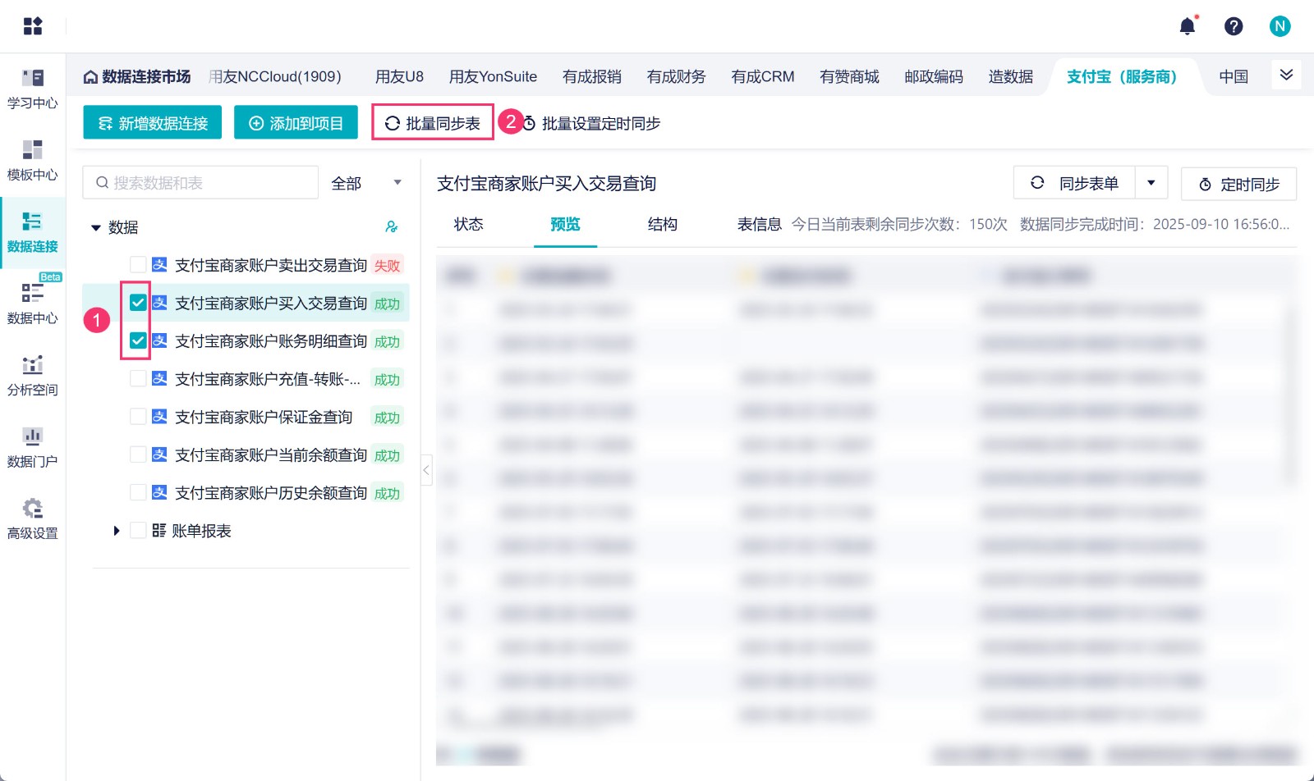Select 支付宝商家账户账务明细查询 row
This screenshot has width=1314, height=781.
[271, 340]
